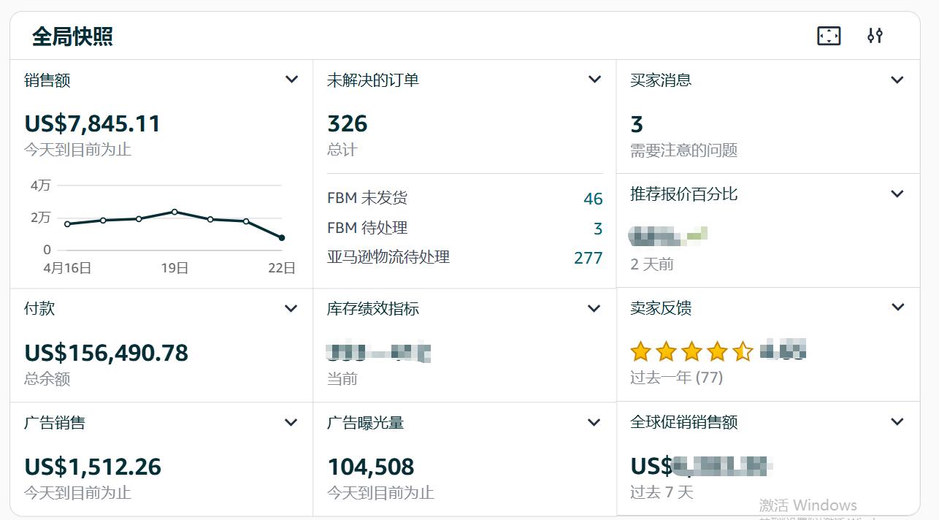Viewport: 939px width, 520px height.
Task: Click the 买家消息 count of 3
Action: coord(637,124)
